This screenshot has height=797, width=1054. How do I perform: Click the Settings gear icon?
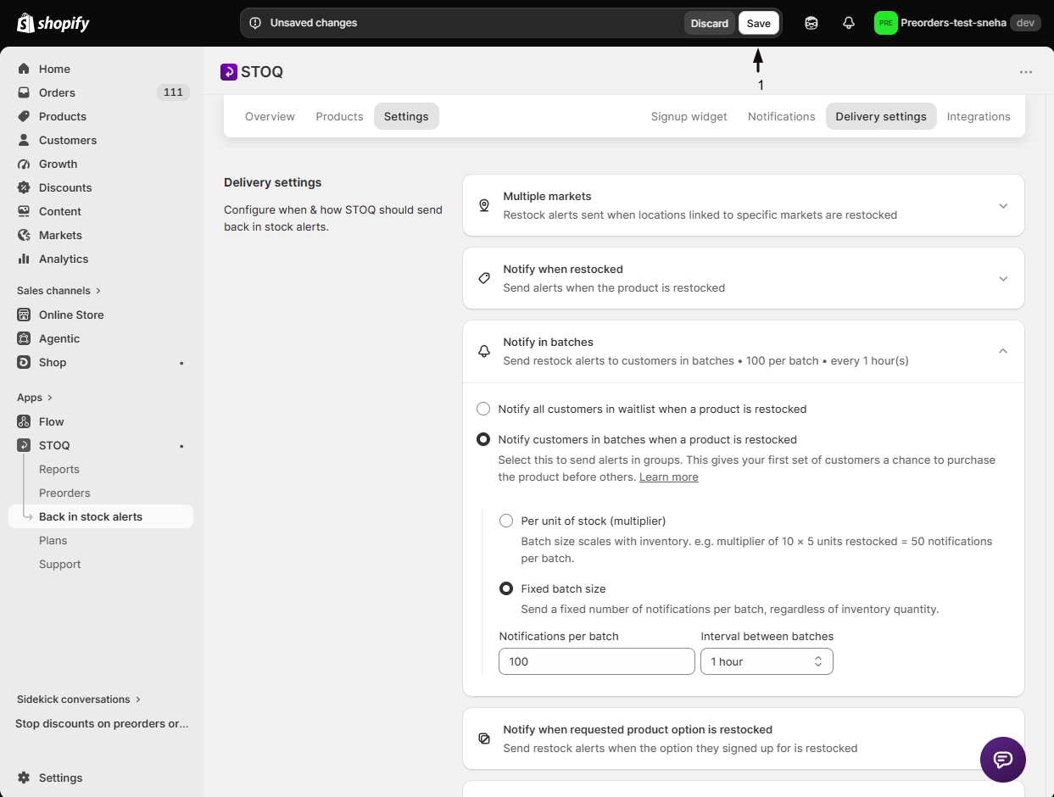[x=24, y=777]
